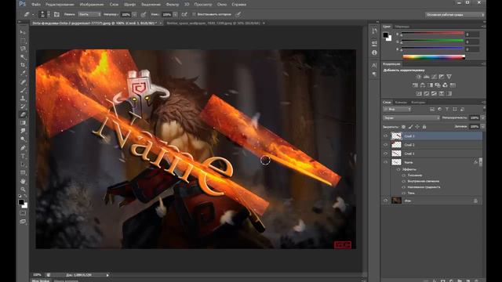Click the toolbox foreground color swatch
The width and height of the screenshot is (502, 282).
[x=21, y=202]
